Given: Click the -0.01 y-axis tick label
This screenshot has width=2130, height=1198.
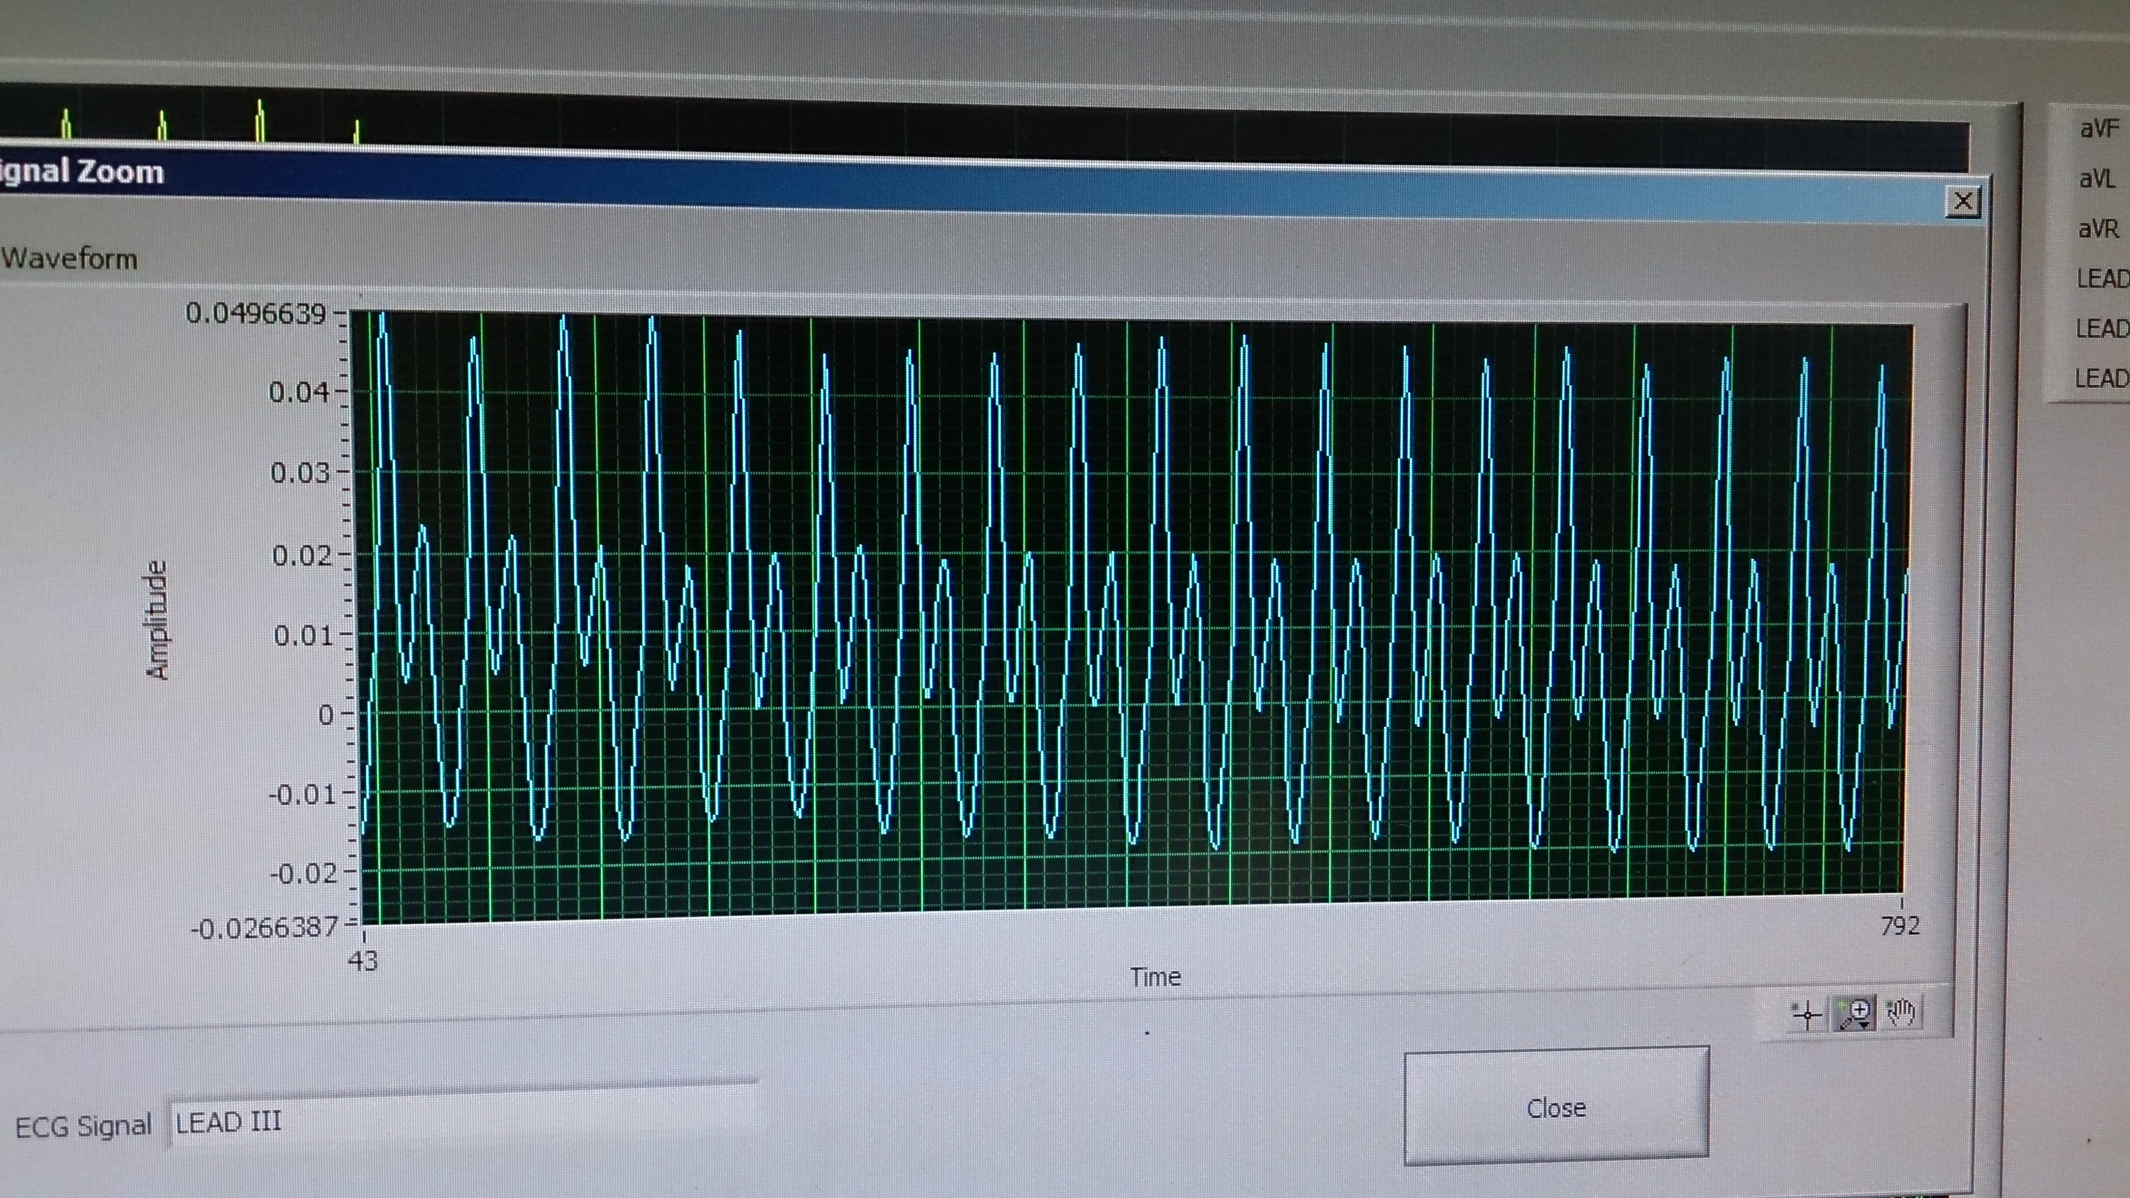Looking at the screenshot, I should pyautogui.click(x=303, y=795).
